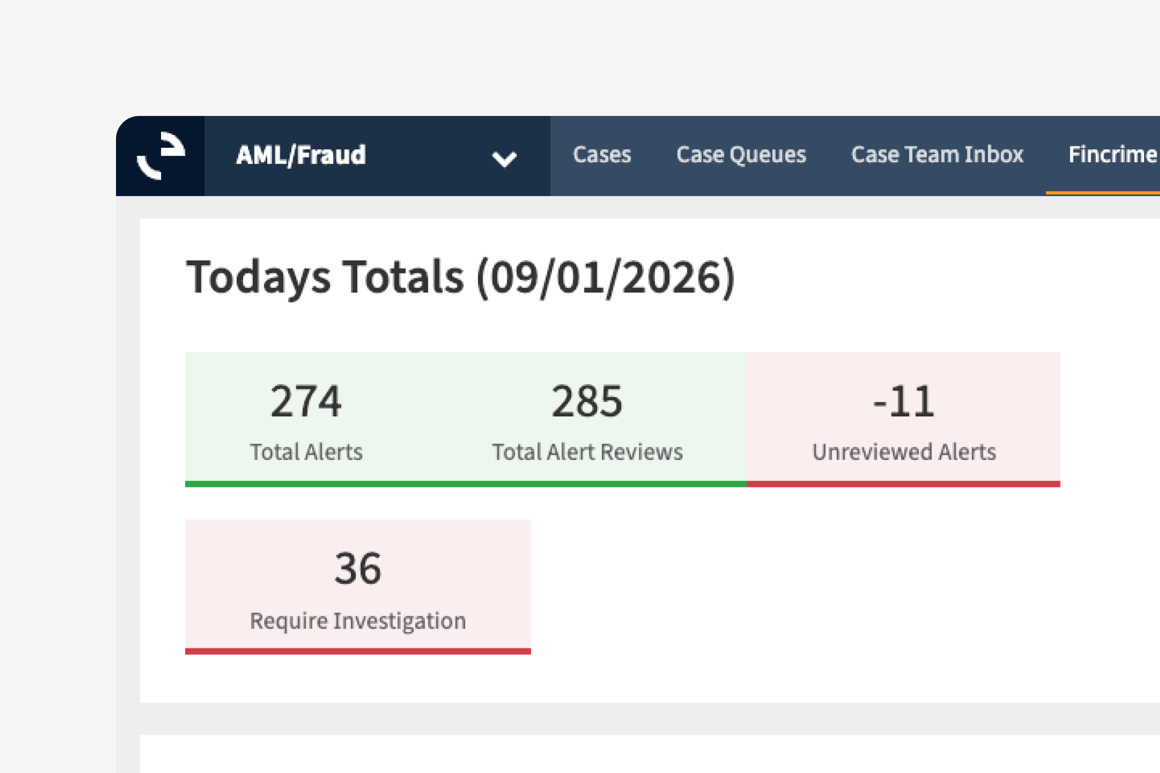1160x773 pixels.
Task: Click the circular app logo icon
Action: tap(161, 156)
